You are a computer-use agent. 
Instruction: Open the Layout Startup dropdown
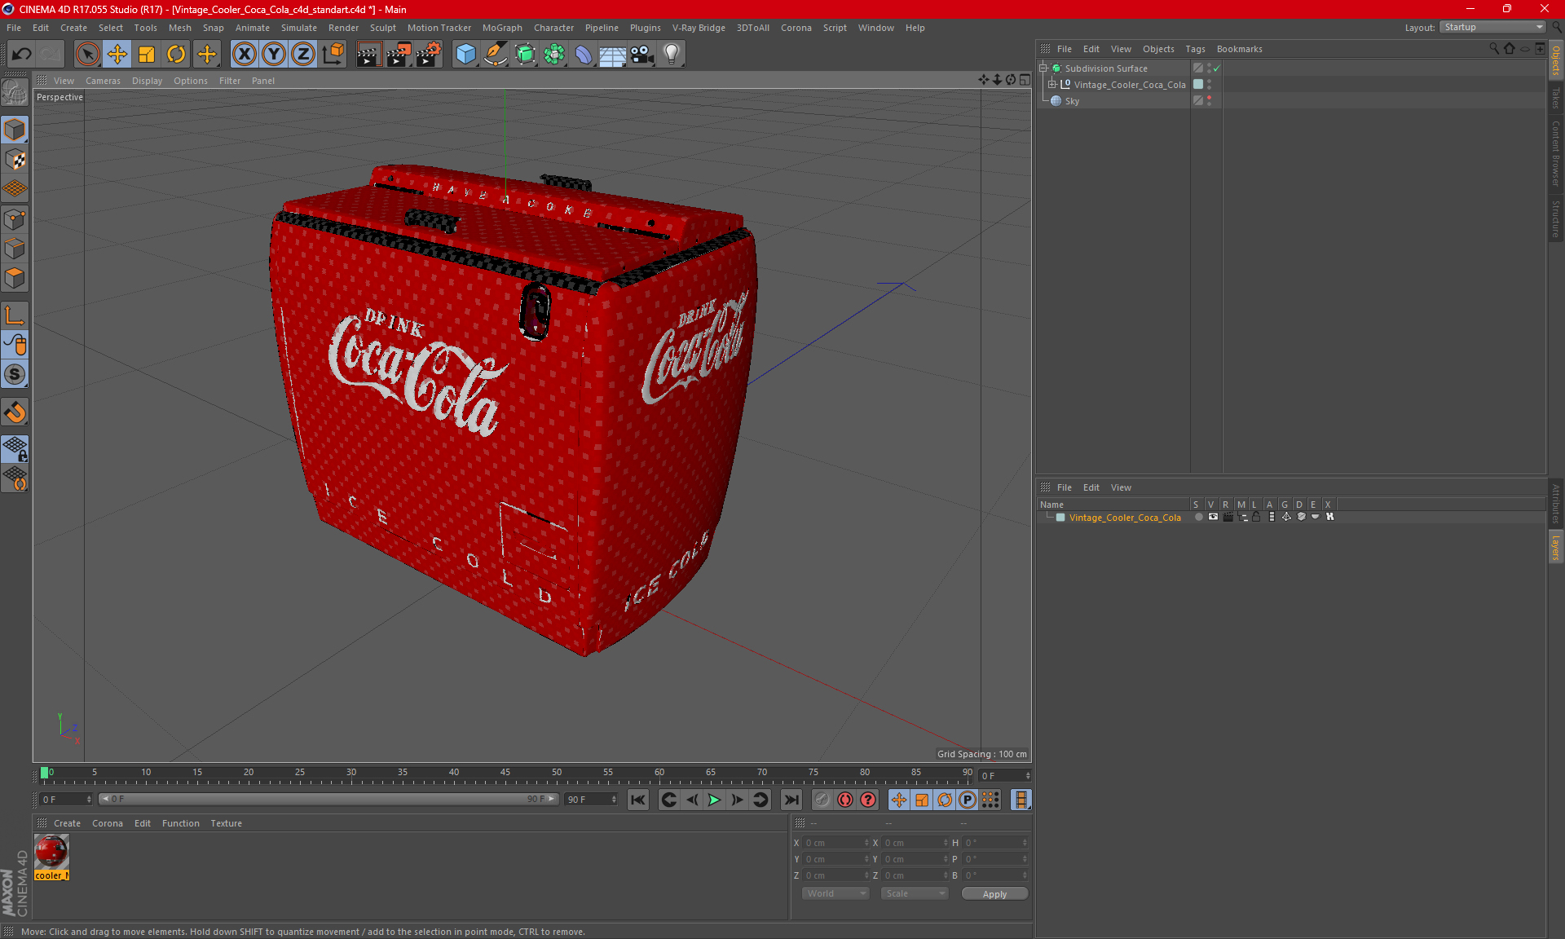(1492, 27)
